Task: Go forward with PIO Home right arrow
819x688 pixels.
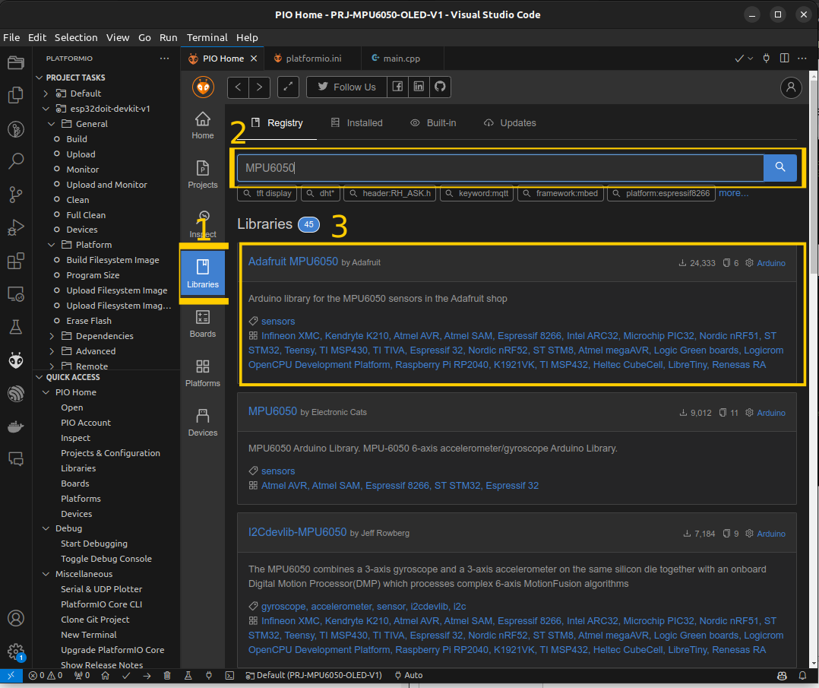Action: tap(259, 87)
